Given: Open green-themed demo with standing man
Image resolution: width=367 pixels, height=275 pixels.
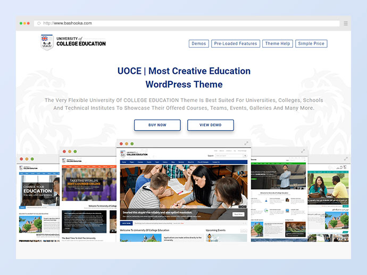Looking at the screenshot, I should [278, 177].
